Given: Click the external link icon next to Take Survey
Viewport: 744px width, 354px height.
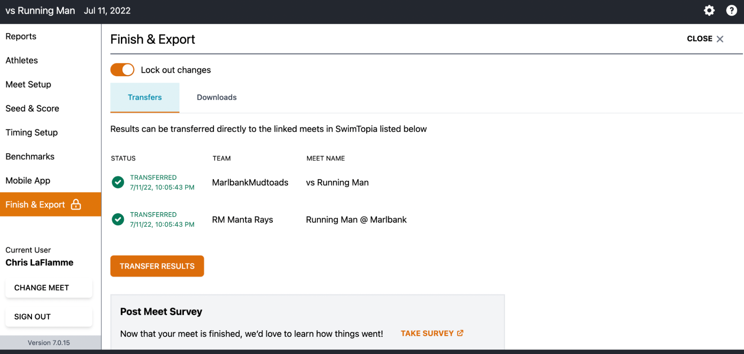Looking at the screenshot, I should 460,333.
